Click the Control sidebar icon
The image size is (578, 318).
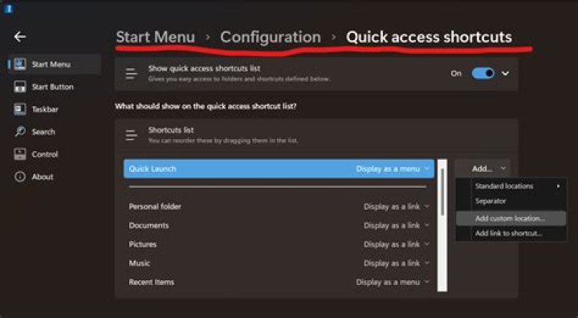tap(20, 154)
